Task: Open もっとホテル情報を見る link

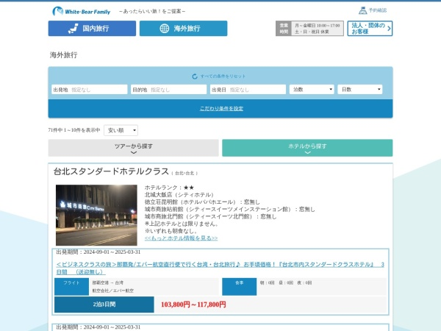Action: [x=181, y=238]
